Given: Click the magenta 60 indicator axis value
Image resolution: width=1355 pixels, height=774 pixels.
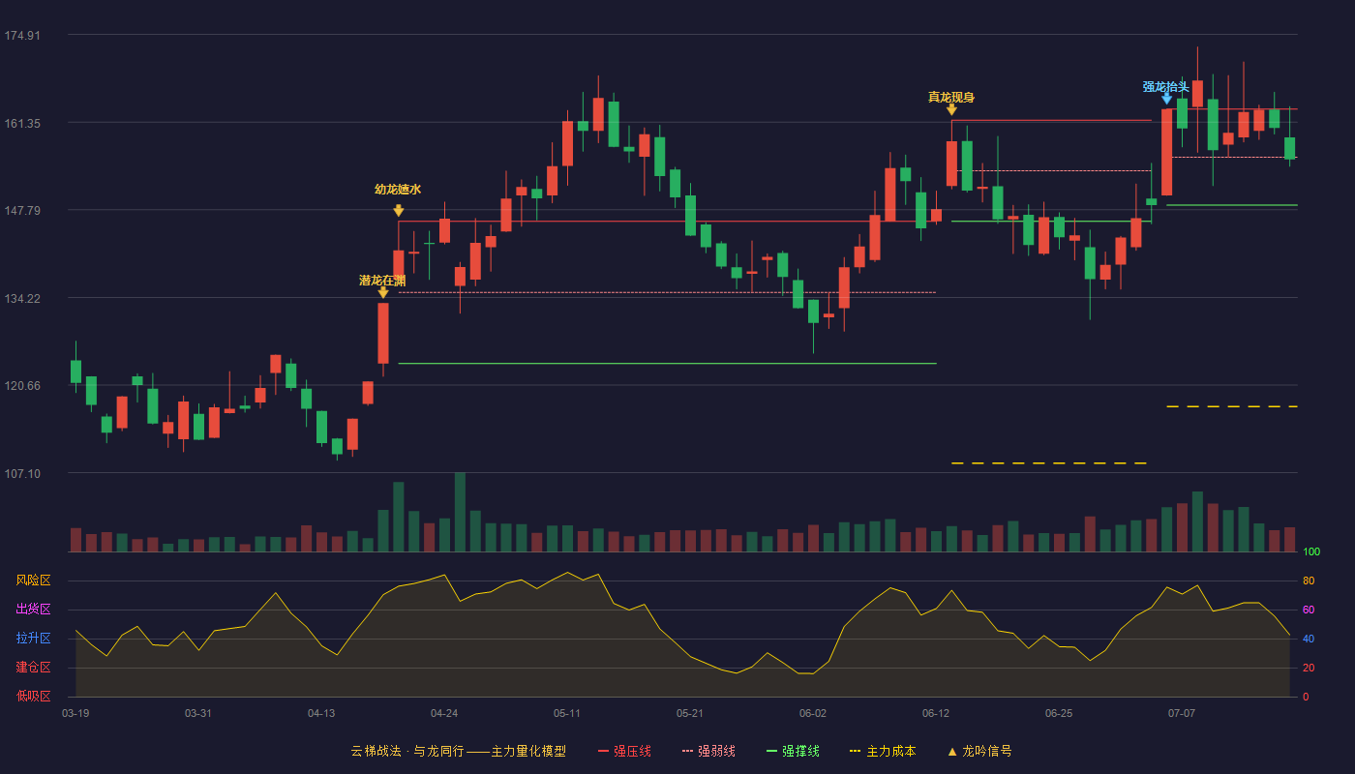Looking at the screenshot, I should (x=1309, y=610).
